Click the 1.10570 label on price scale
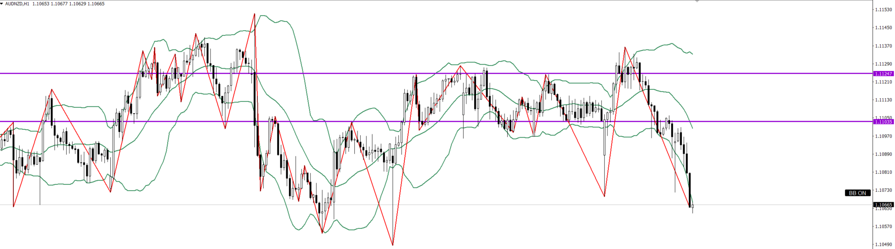Image resolution: width=895 pixels, height=249 pixels. [x=884, y=227]
